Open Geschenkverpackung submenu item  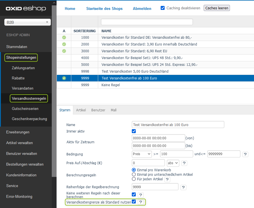(29, 119)
